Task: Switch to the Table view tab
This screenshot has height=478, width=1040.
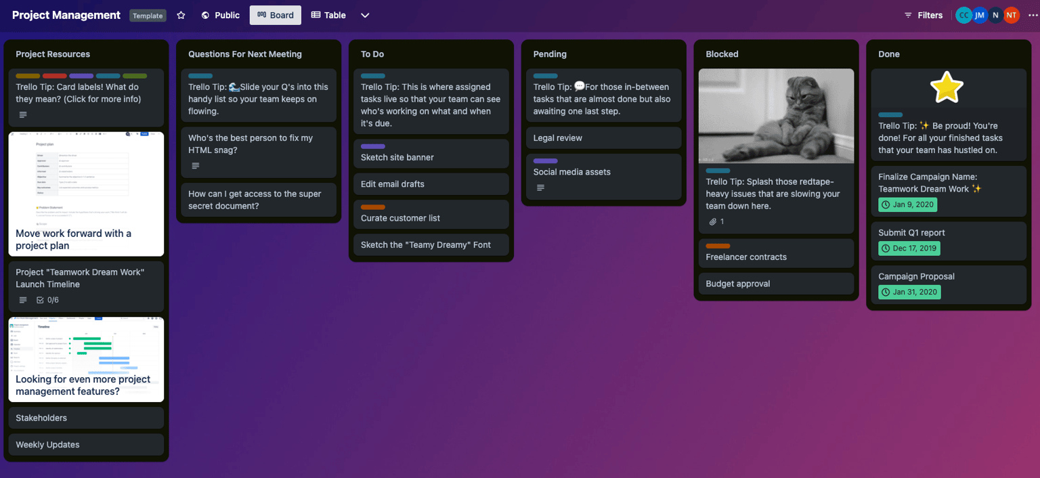Action: pyautogui.click(x=328, y=15)
